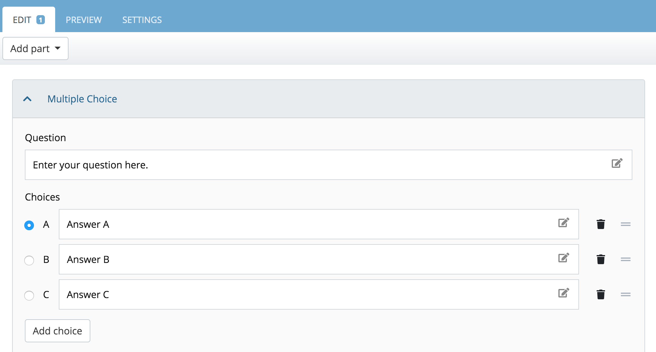Delete choice C using trash icon

(601, 294)
